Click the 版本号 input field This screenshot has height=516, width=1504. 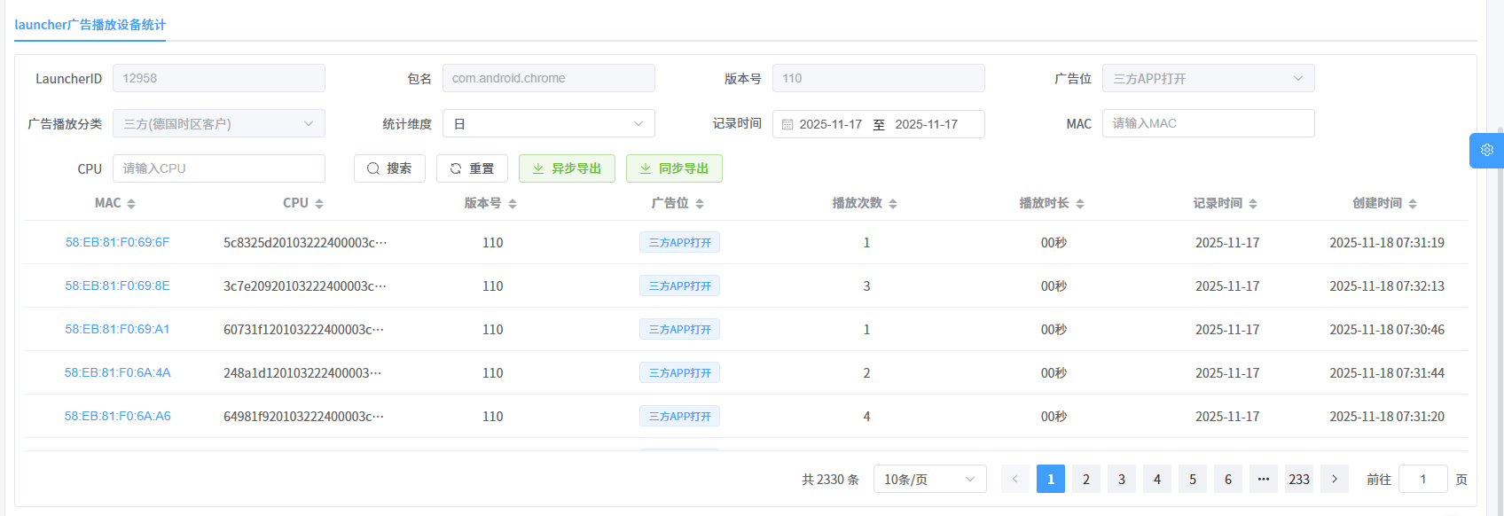pos(879,78)
